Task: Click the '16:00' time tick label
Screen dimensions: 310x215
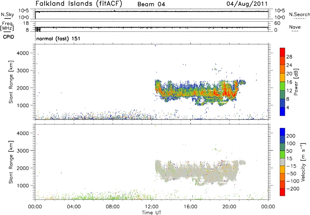Action: (190, 207)
